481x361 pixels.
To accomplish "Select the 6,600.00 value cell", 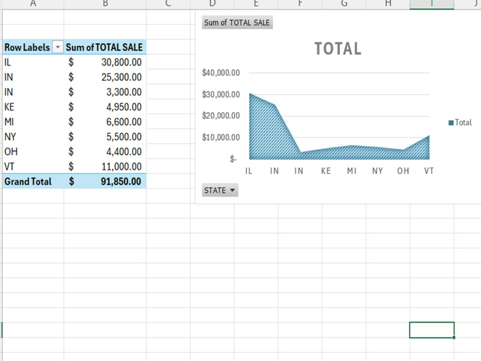I will [x=105, y=122].
